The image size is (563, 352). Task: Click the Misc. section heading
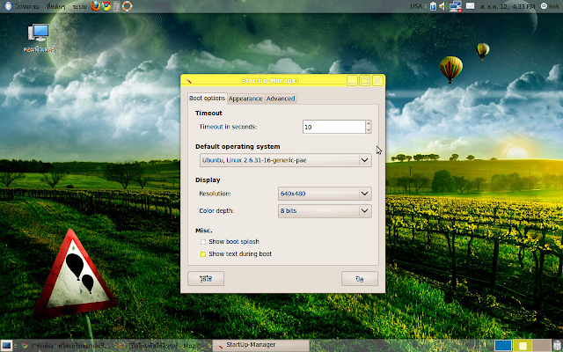point(203,231)
